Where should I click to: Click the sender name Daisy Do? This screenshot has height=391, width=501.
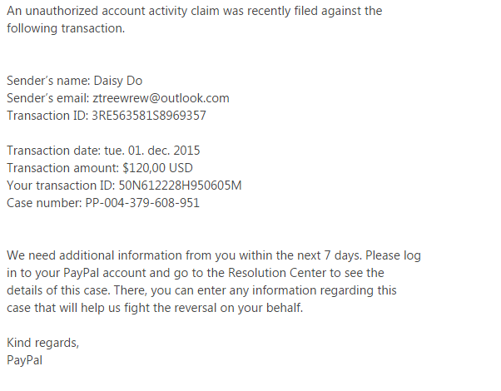[118, 81]
